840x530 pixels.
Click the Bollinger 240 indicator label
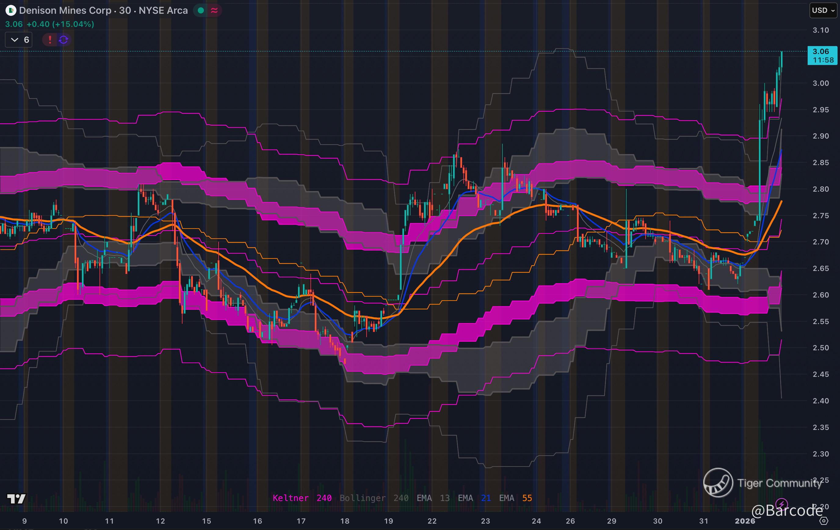[x=374, y=498]
